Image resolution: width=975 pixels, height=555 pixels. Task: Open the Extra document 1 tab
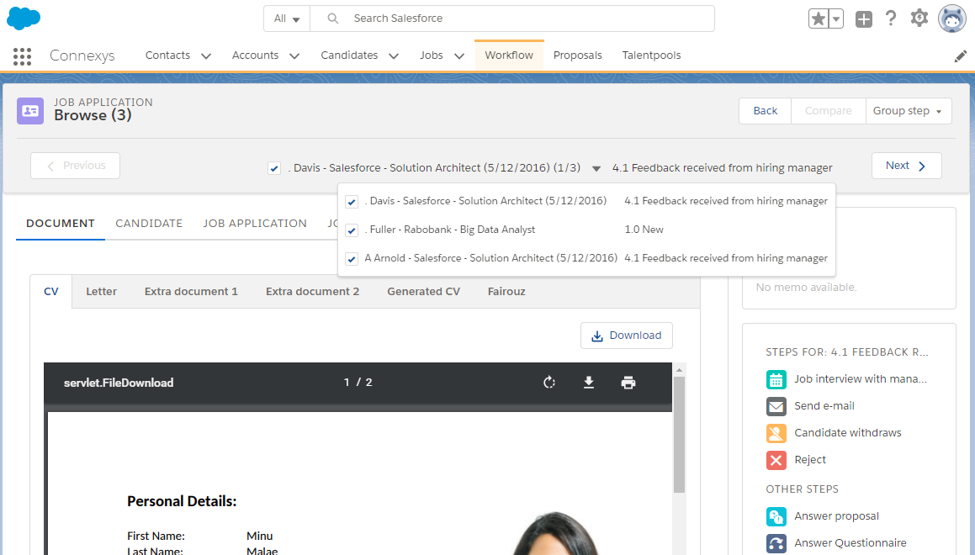click(192, 292)
